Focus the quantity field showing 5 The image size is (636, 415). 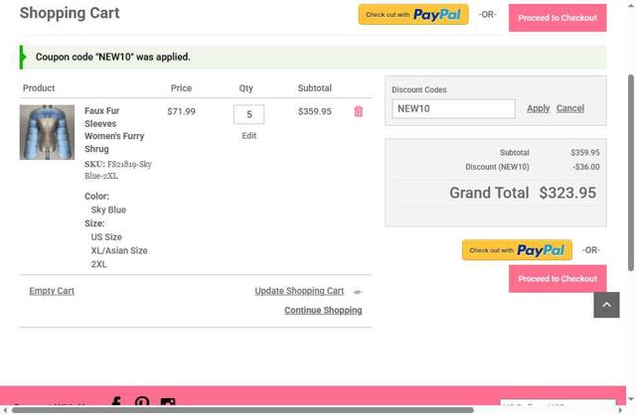248,114
